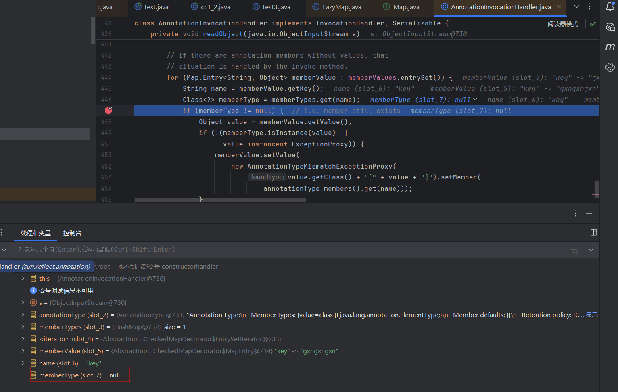Open the Maven tool window icon
Screen dimensions: 618x392
610,47
